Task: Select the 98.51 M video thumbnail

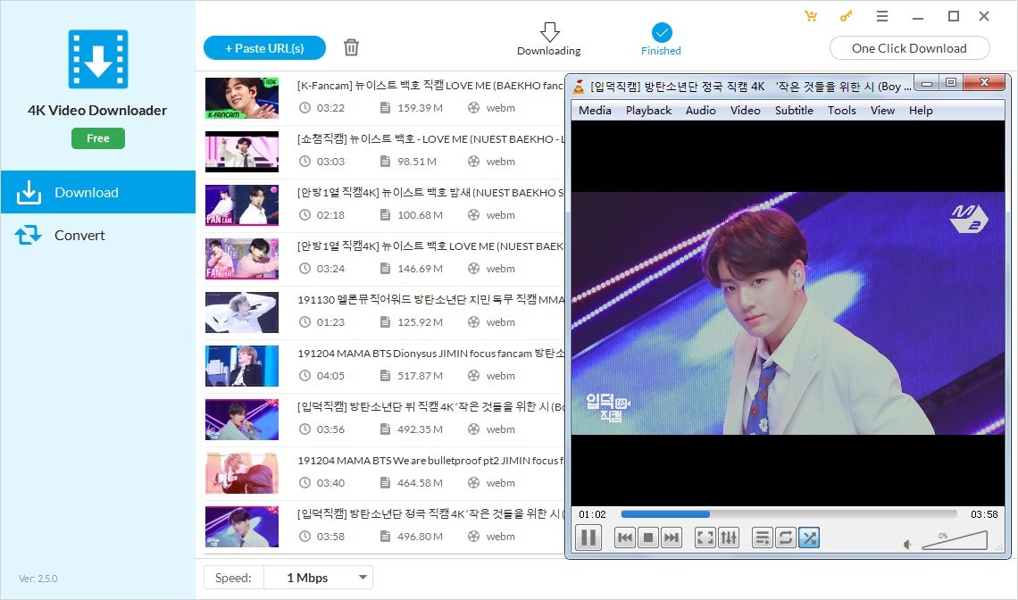Action: [241, 151]
